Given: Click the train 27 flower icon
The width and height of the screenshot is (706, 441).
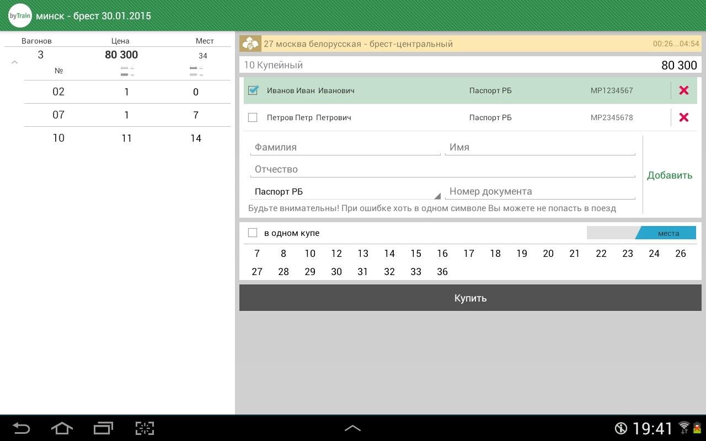Looking at the screenshot, I should tap(250, 44).
